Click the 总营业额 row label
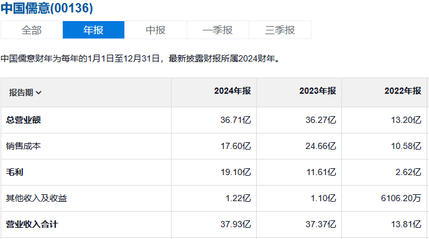The width and height of the screenshot is (429, 239). (x=23, y=120)
